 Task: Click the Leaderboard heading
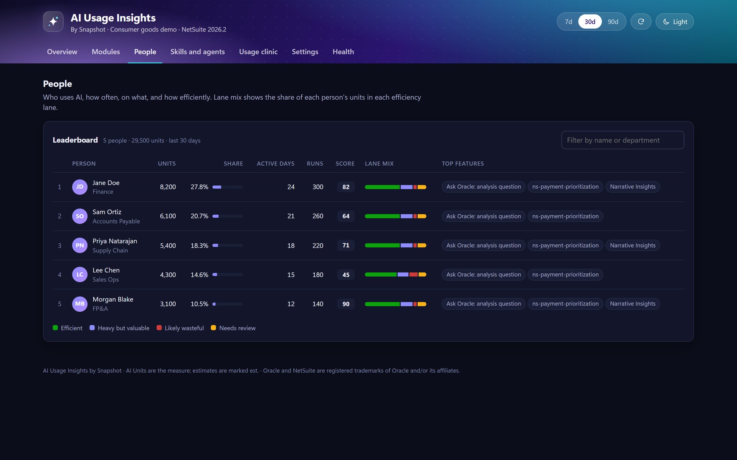click(75, 140)
